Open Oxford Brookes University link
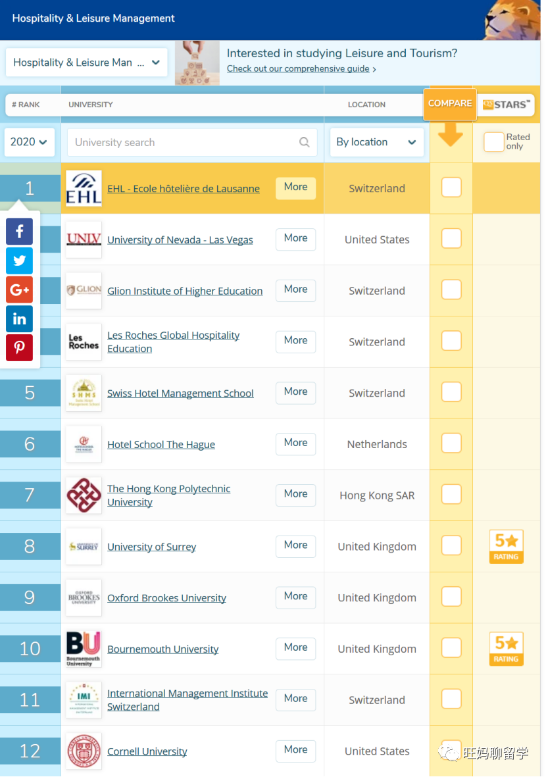Screen dimensions: 546x777 coord(166,598)
